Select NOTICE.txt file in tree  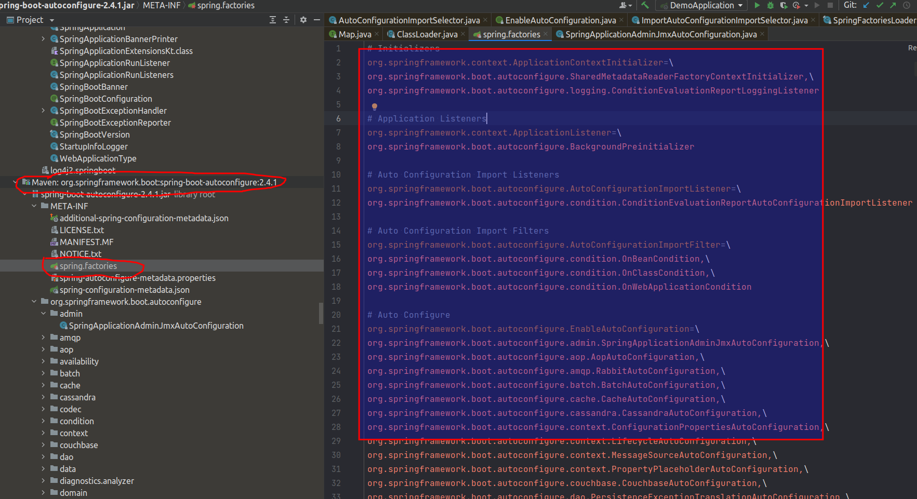[x=81, y=254]
